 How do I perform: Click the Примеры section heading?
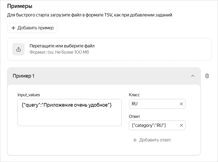coord(20,6)
